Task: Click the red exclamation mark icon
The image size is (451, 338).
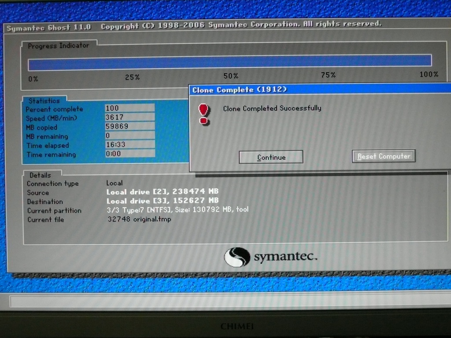Action: [204, 114]
